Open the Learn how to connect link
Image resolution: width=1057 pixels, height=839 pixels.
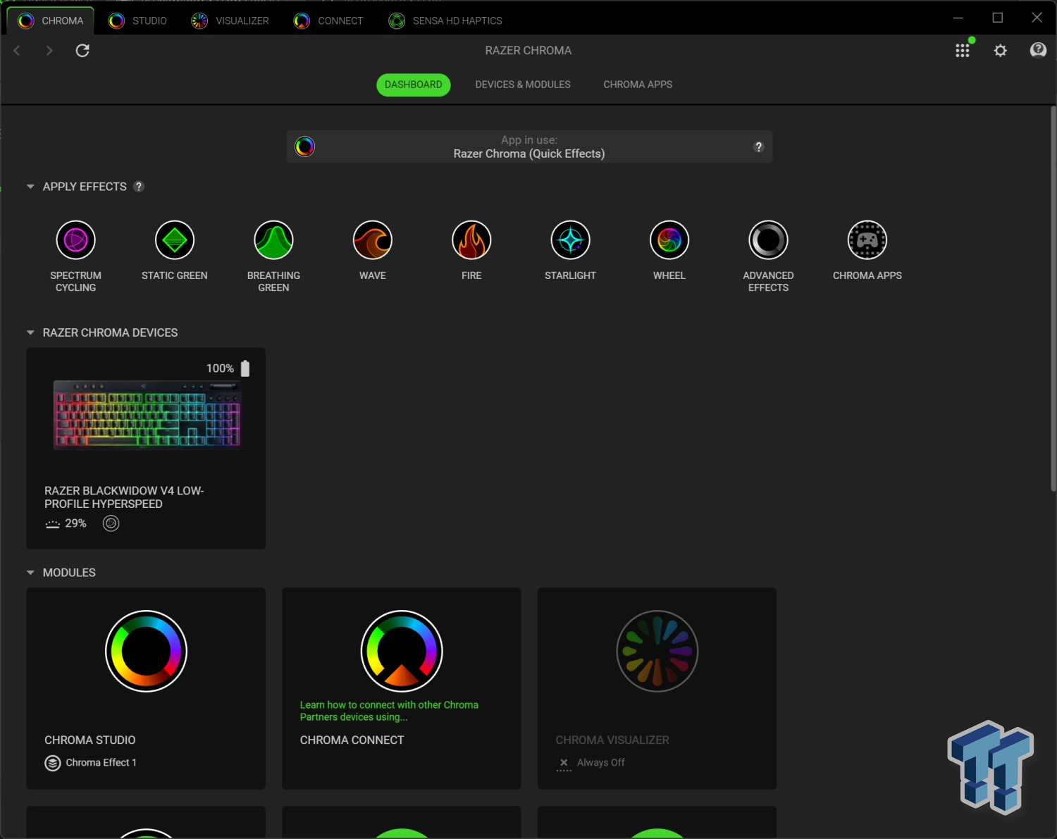389,711
